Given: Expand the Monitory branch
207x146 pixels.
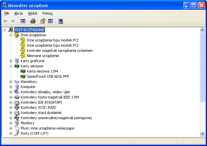Looking at the screenshot, I should [x=11, y=123].
